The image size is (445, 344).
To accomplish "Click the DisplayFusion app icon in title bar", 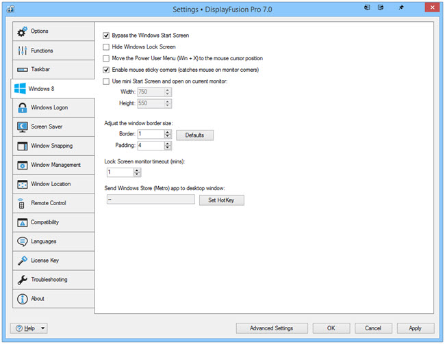I will (11, 9).
